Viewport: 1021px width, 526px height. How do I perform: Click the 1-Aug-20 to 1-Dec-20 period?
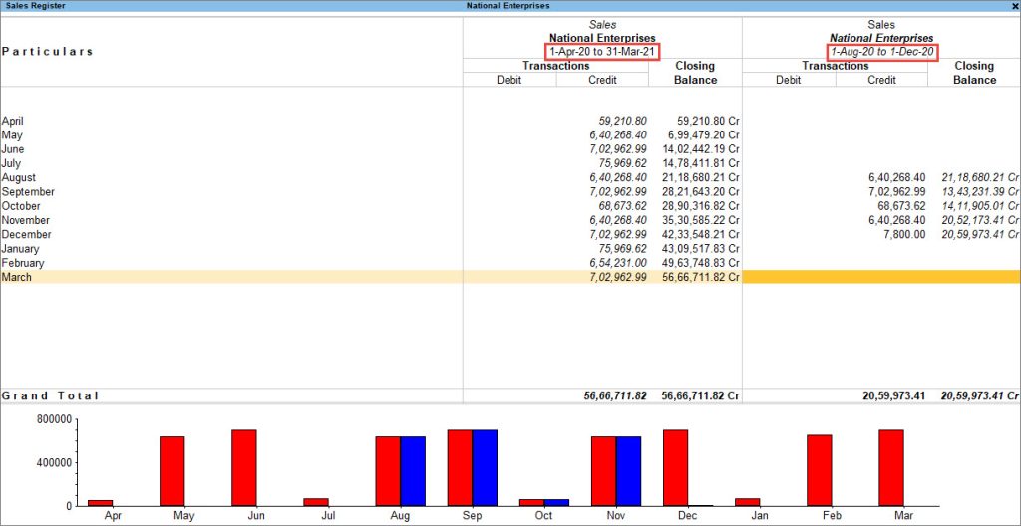click(x=881, y=52)
